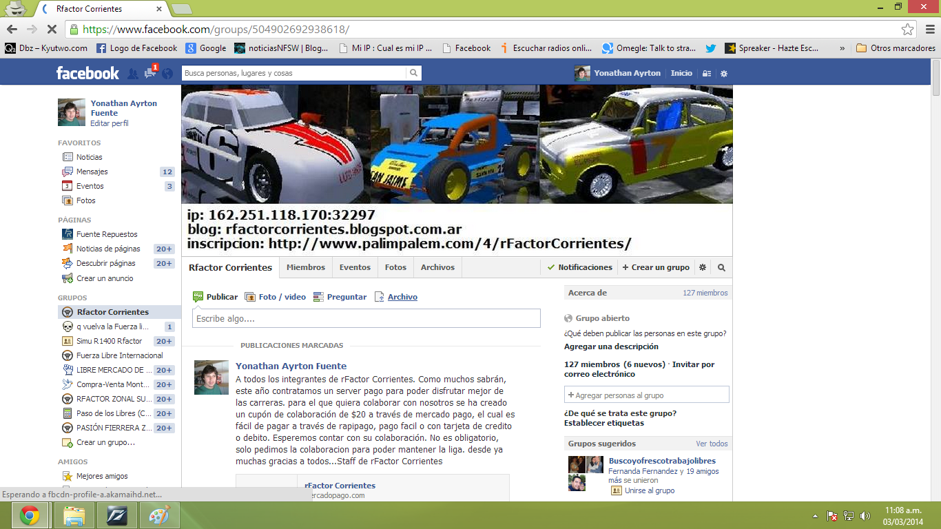This screenshot has width=941, height=529.
Task: Switch to Miembros tab
Action: [x=306, y=267]
